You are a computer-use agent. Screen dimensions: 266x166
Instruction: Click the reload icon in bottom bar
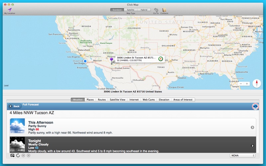tap(18, 155)
